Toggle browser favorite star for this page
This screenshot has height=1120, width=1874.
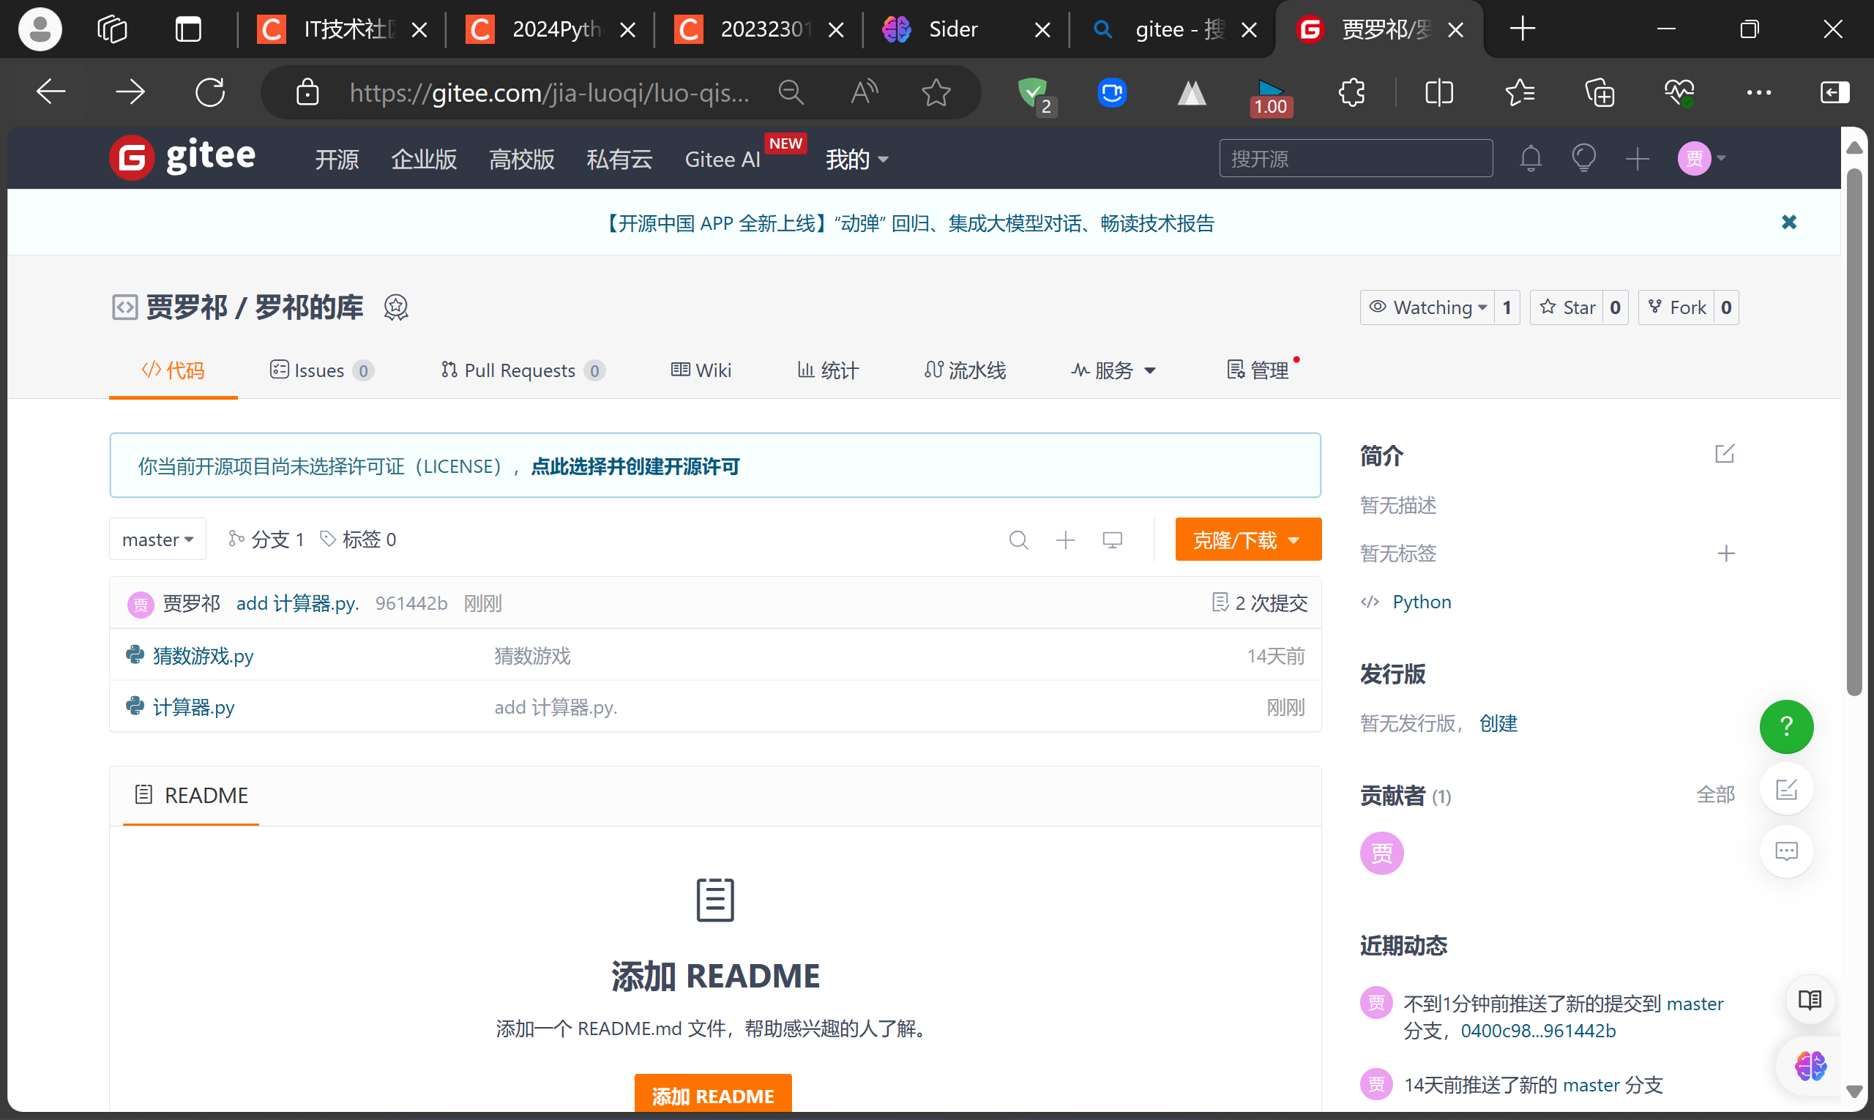(936, 93)
